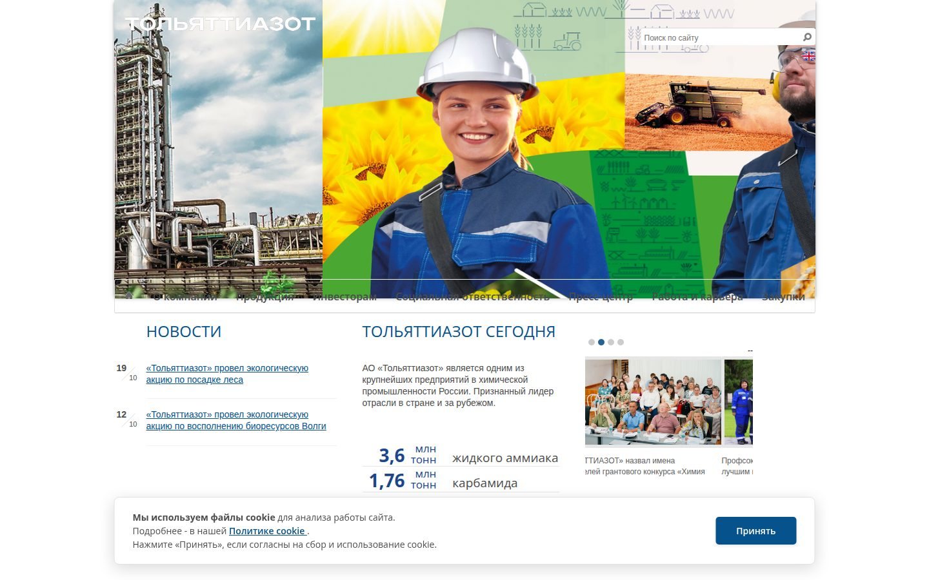Click the search magnifier icon

pyautogui.click(x=806, y=37)
